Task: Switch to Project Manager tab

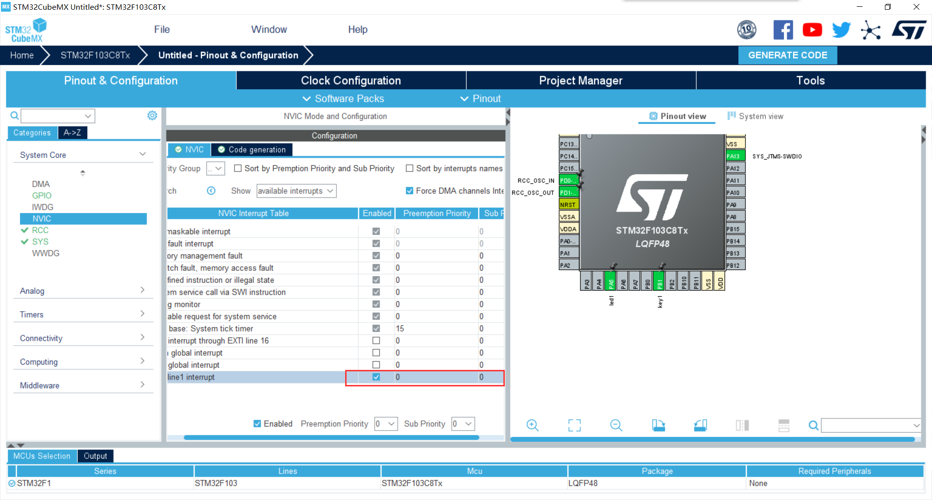Action: (581, 81)
